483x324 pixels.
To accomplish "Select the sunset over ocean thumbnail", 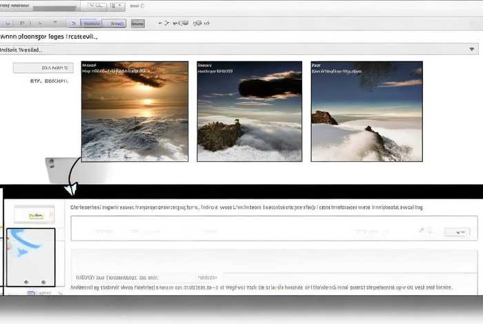I will [135, 111].
